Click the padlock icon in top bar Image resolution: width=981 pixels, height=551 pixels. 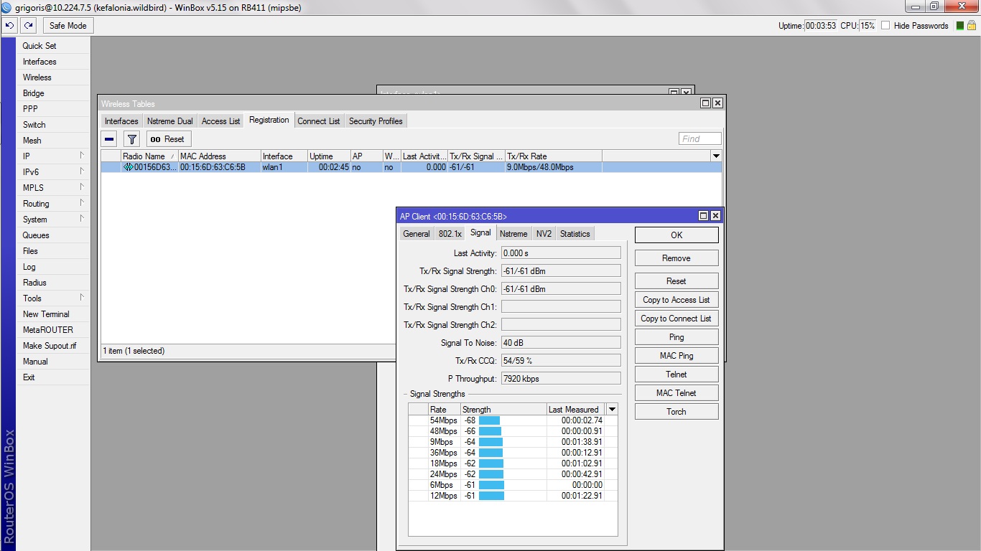pos(971,25)
